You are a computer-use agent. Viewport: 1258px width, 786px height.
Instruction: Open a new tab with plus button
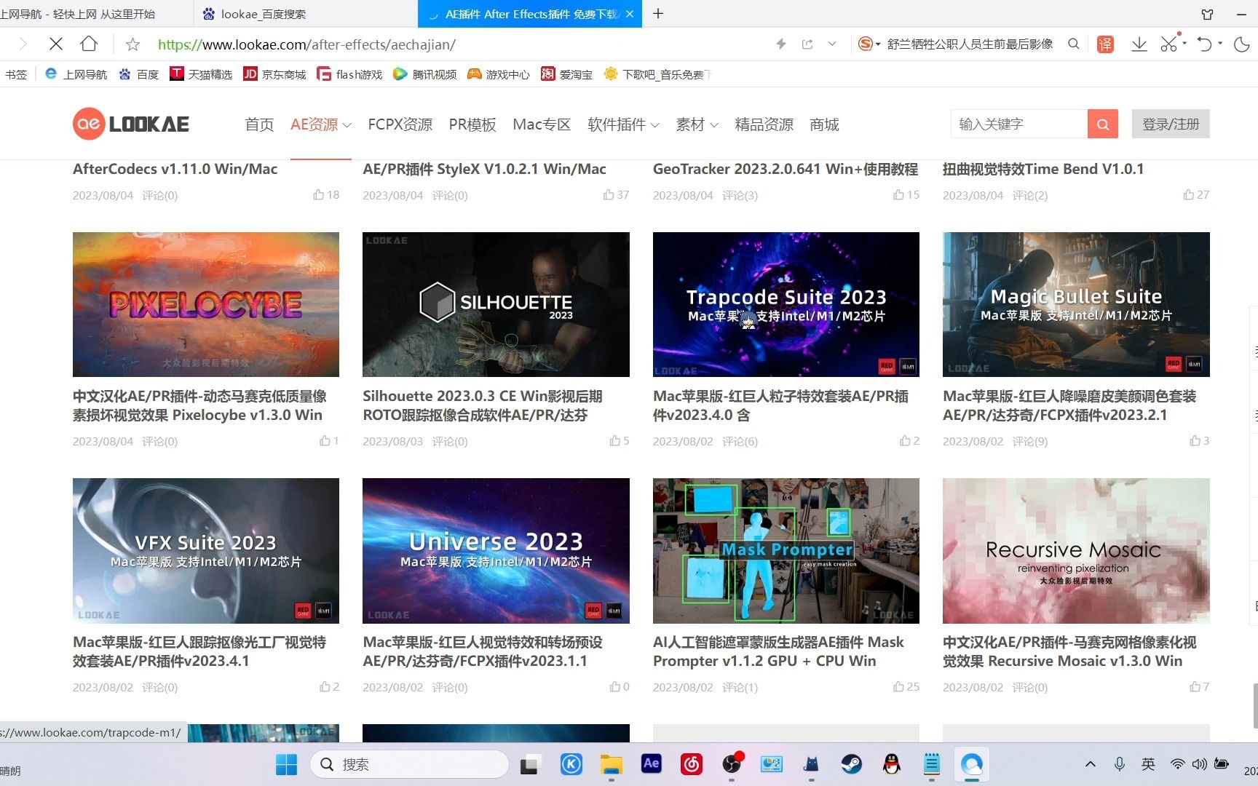click(658, 14)
